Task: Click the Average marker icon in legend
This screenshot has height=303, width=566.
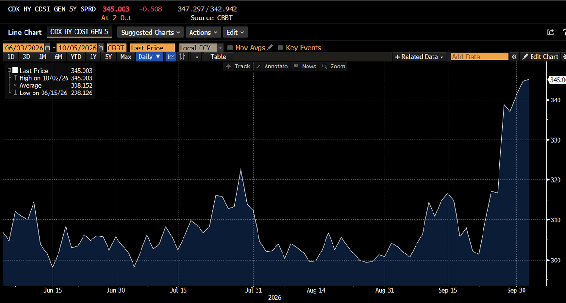Action: [x=16, y=85]
